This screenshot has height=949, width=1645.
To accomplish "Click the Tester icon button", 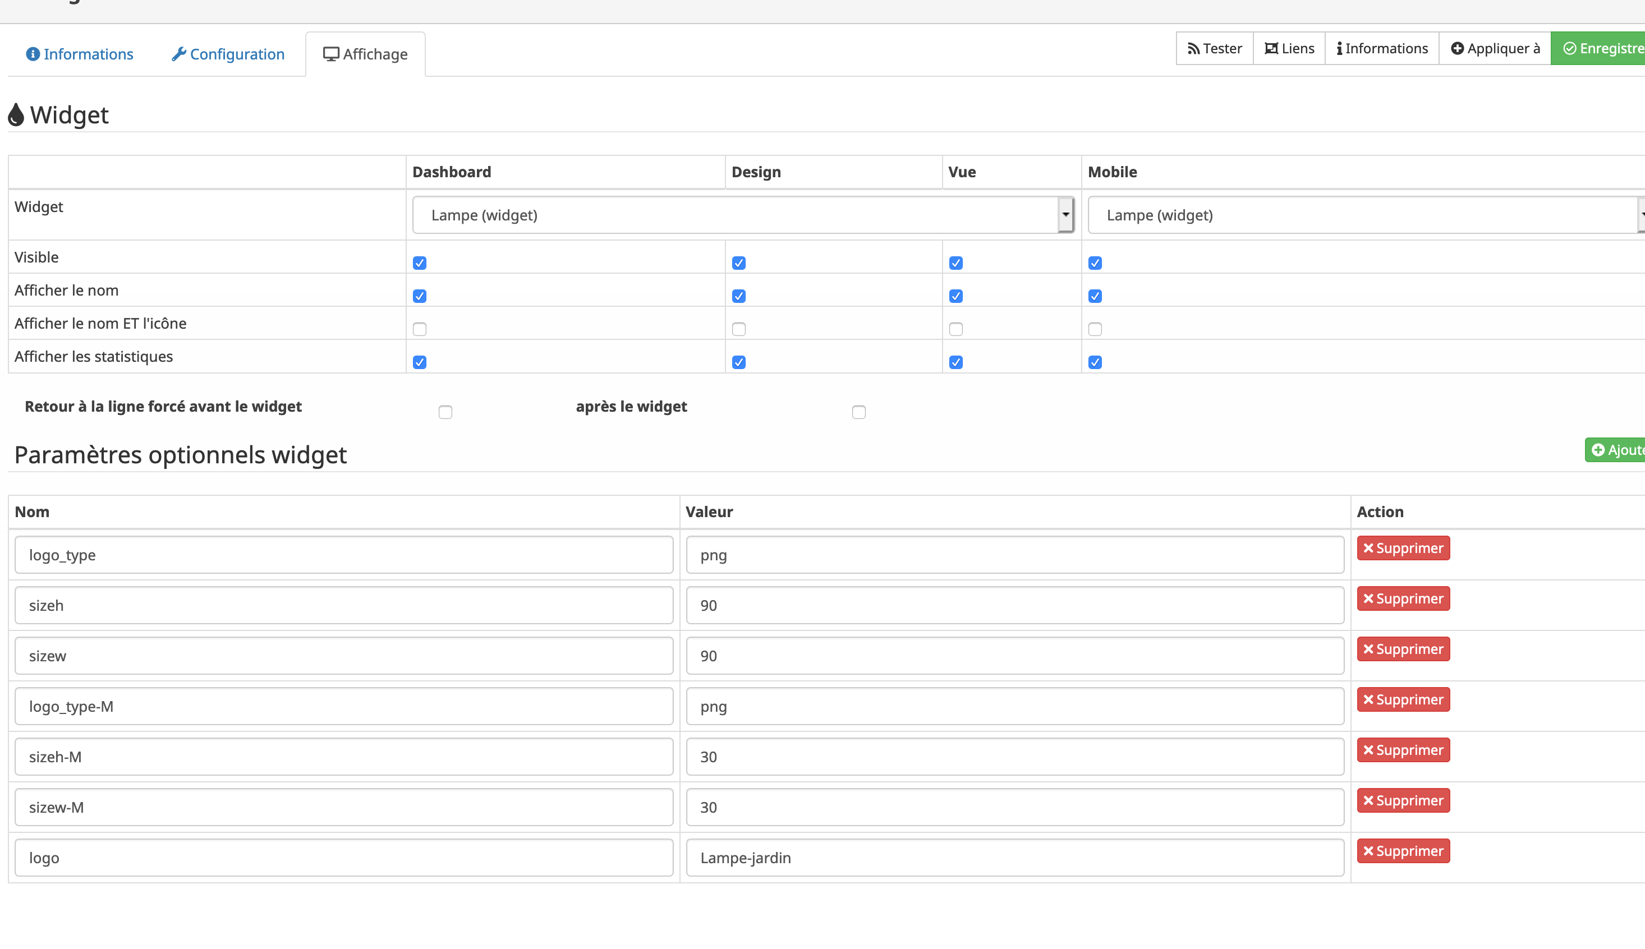I will (x=1214, y=48).
